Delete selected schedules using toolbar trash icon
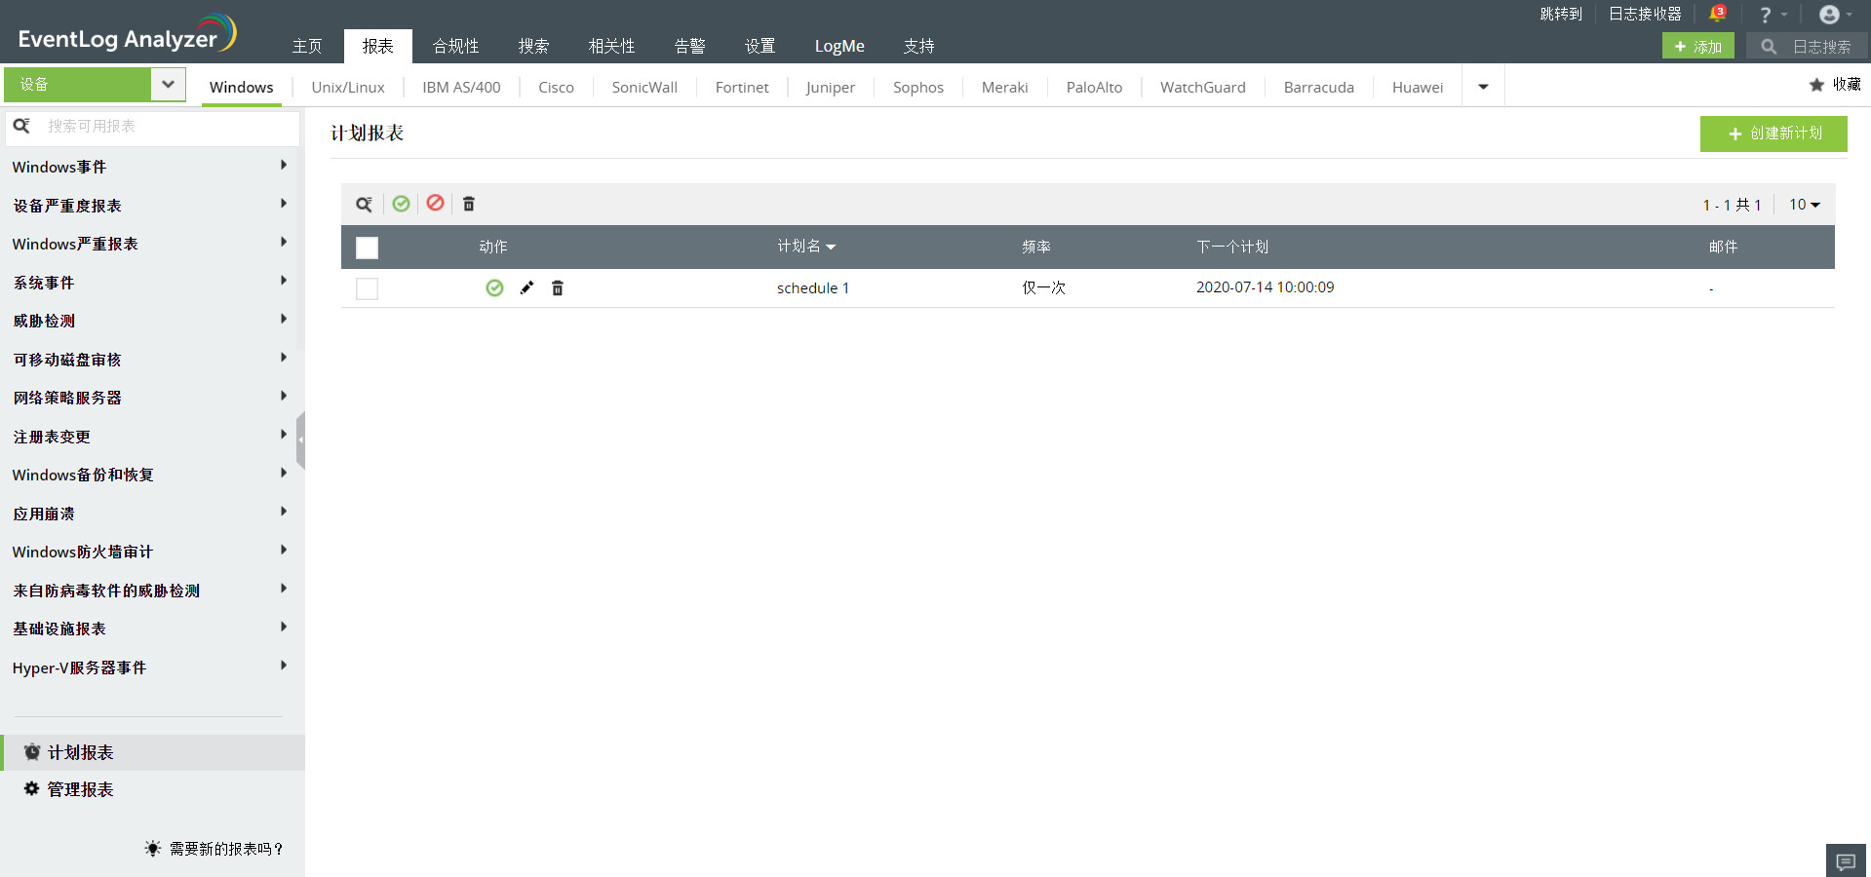 coord(469,204)
